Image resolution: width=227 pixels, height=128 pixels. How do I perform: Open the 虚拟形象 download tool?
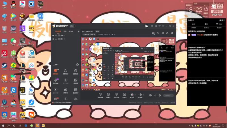(55, 91)
